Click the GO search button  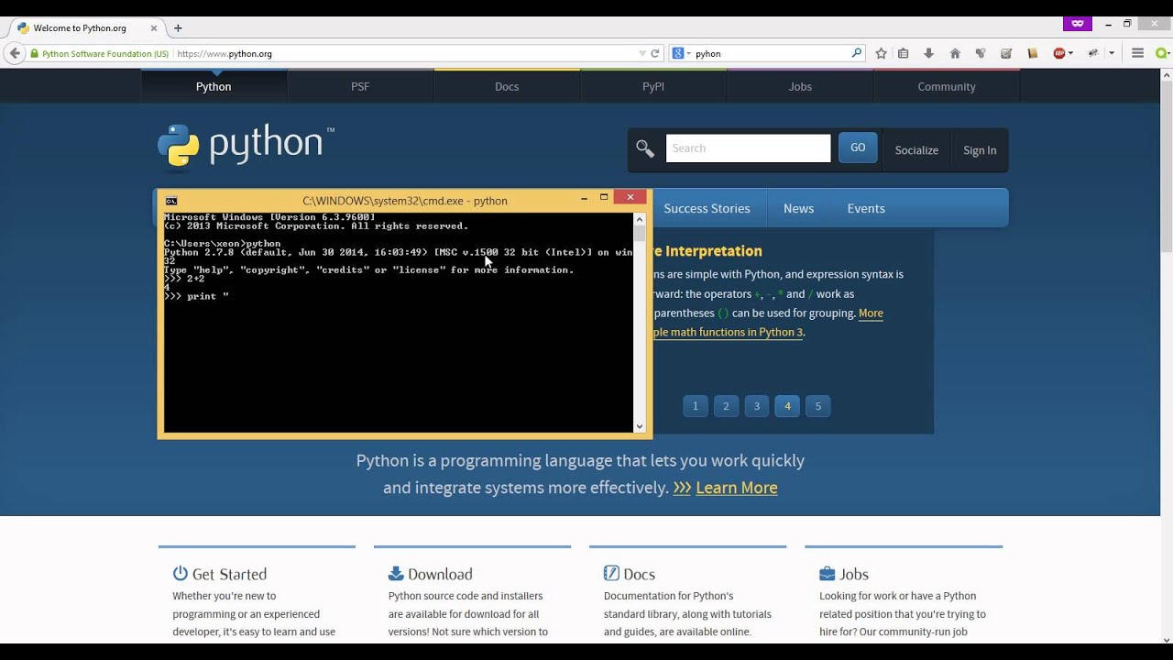tap(858, 148)
